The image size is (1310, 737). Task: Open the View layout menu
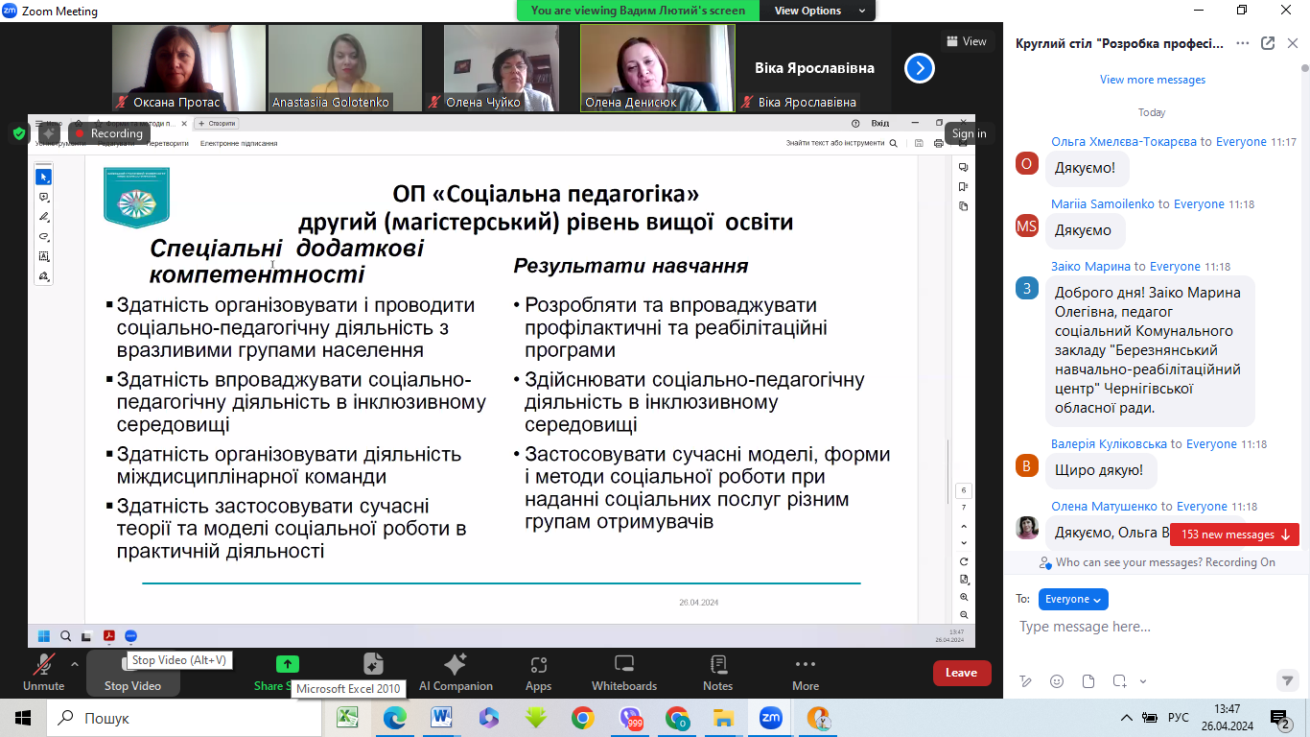click(x=966, y=41)
